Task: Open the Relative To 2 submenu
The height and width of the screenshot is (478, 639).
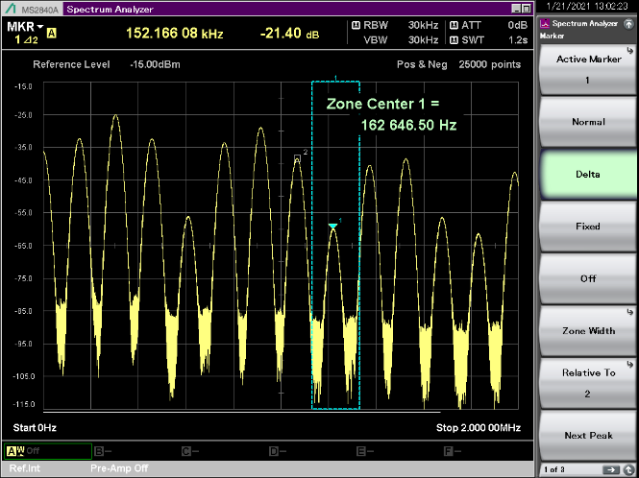Action: point(588,383)
